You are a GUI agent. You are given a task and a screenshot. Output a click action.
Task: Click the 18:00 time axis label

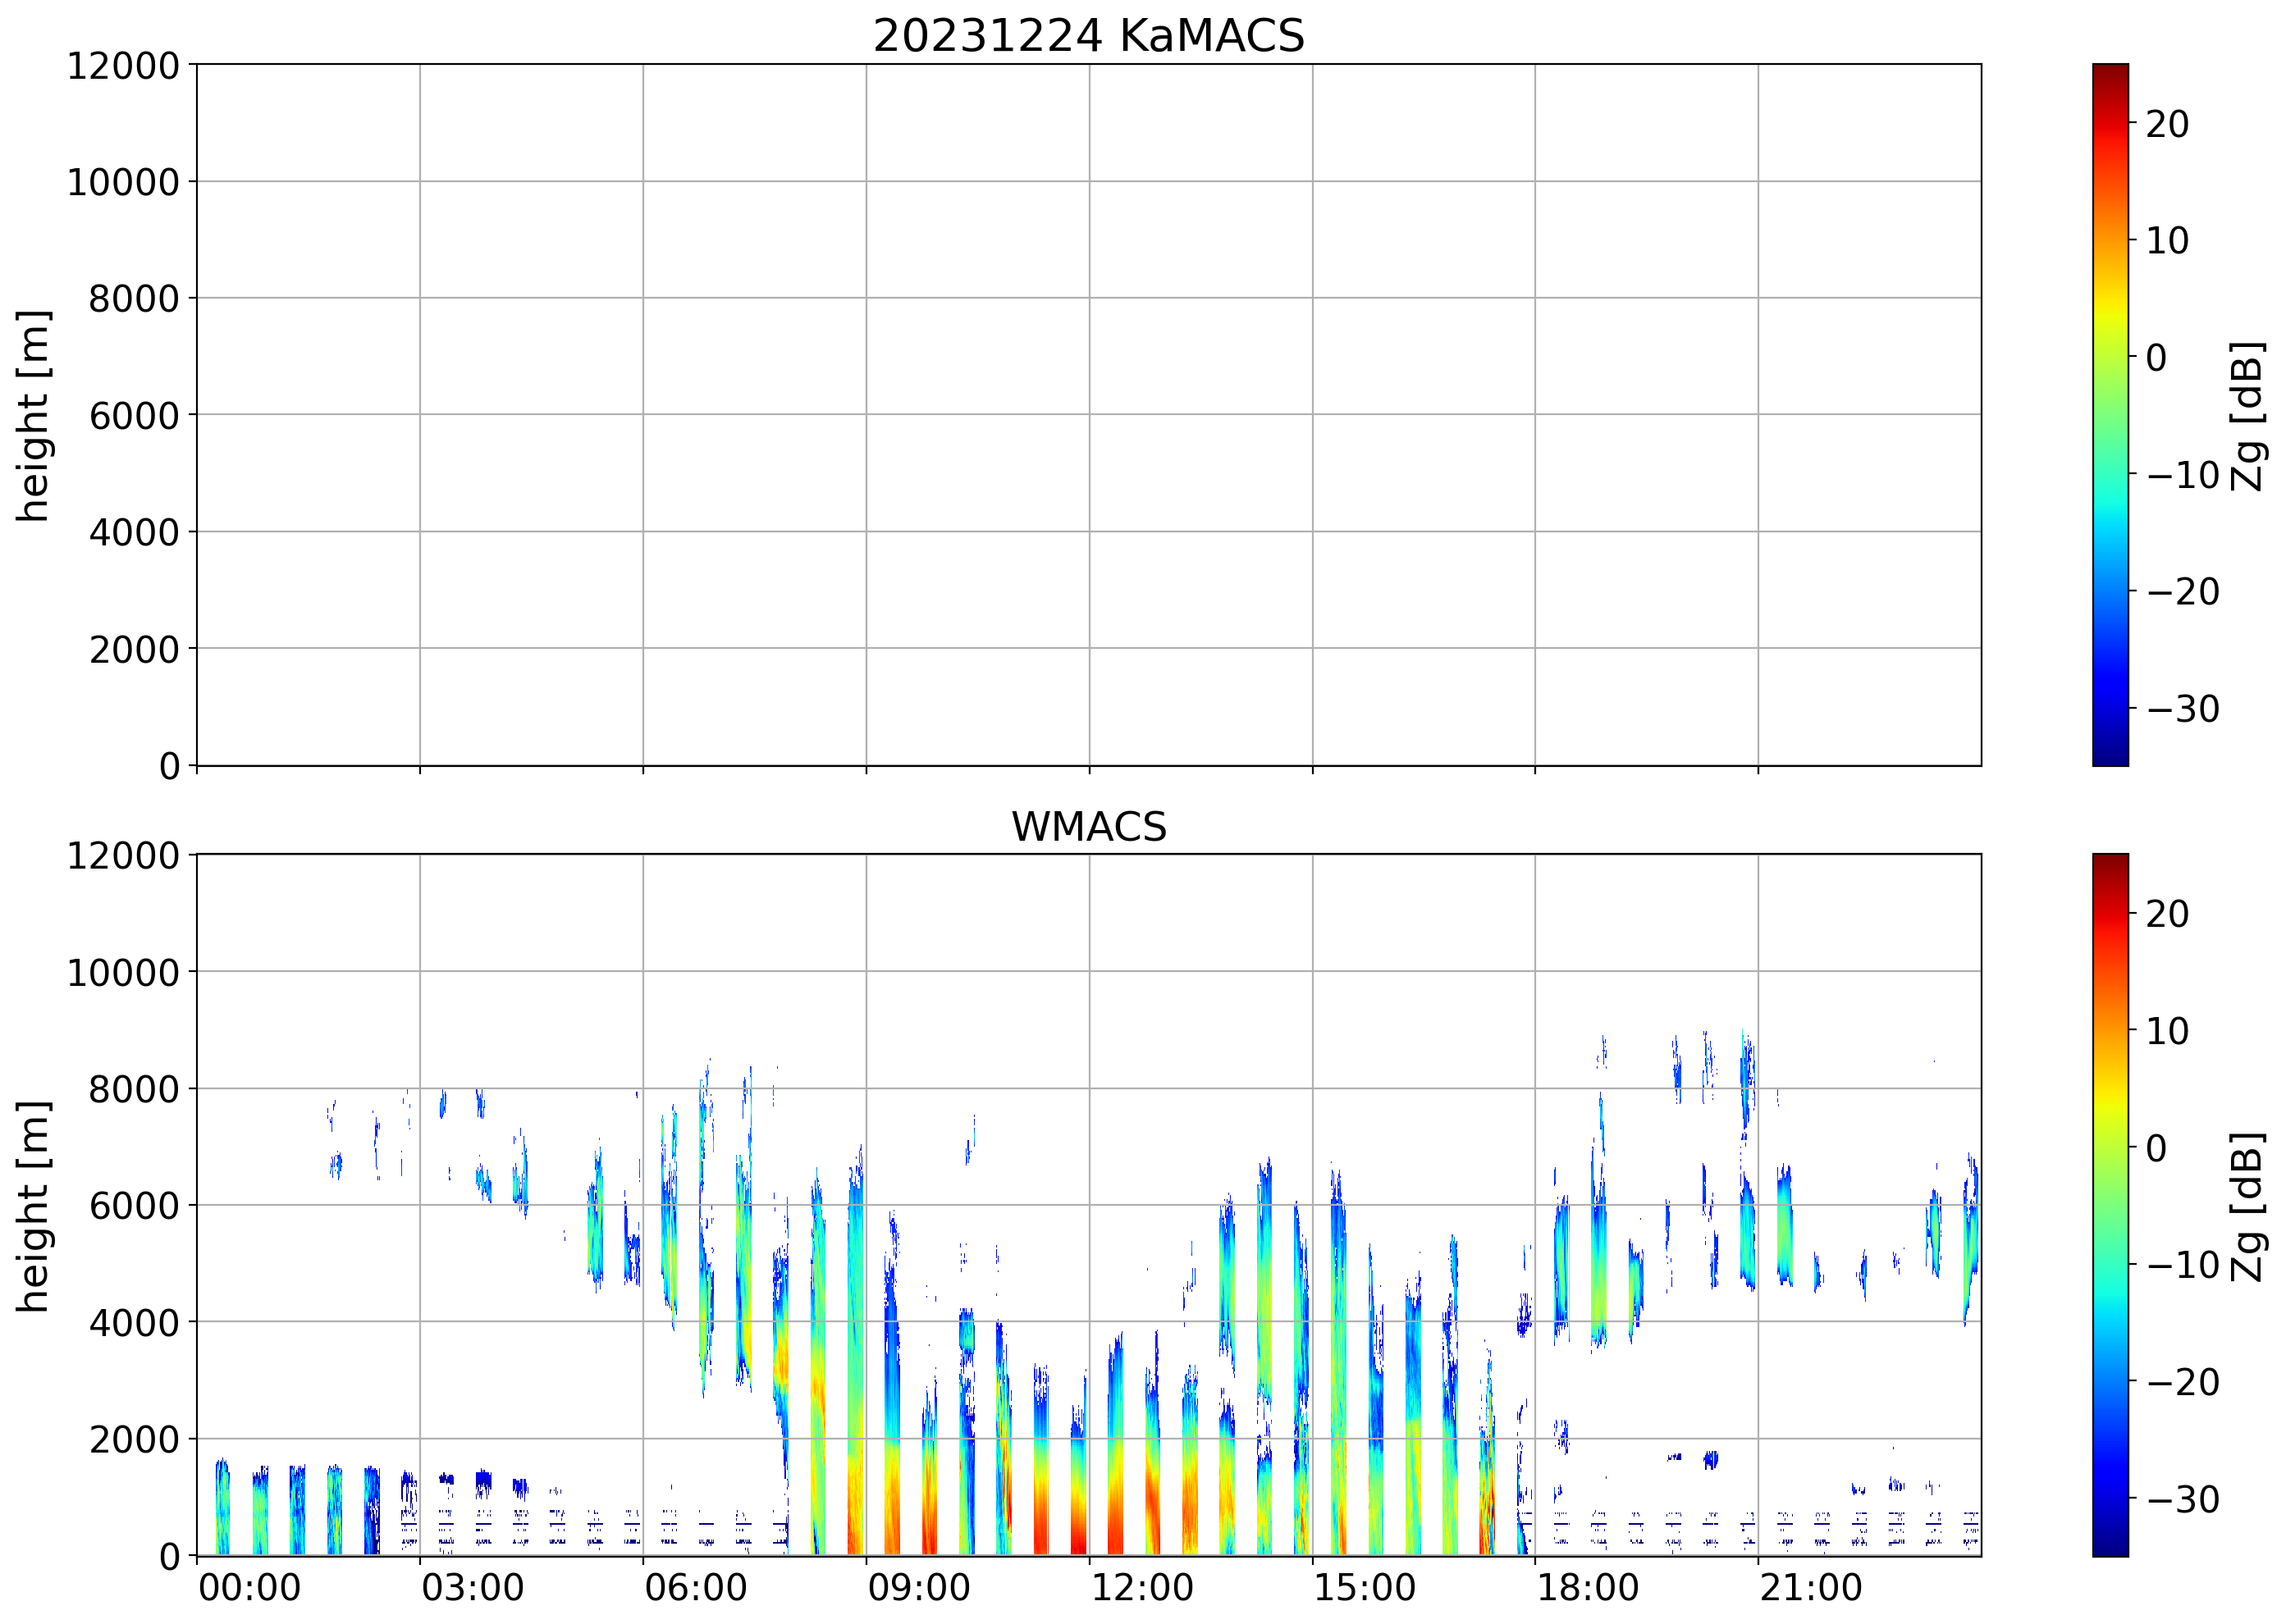pyautogui.click(x=1588, y=1587)
